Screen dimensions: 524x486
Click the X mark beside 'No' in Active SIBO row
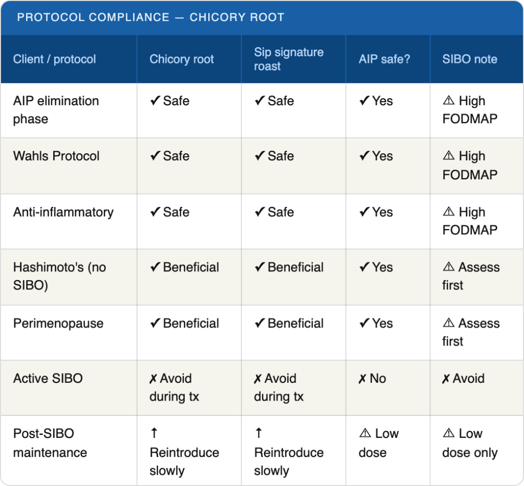click(362, 379)
